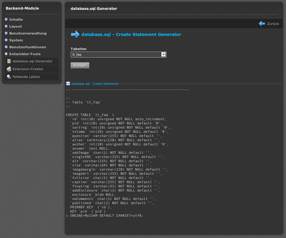Viewport: 286px width, 238px height.
Task: Expand the Benutzerverwaltung plus icon
Action: (x=6, y=33)
